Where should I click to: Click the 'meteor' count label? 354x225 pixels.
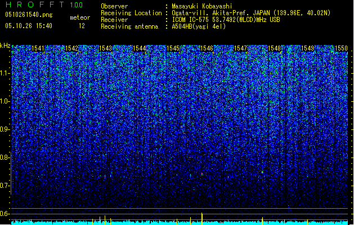click(x=80, y=17)
